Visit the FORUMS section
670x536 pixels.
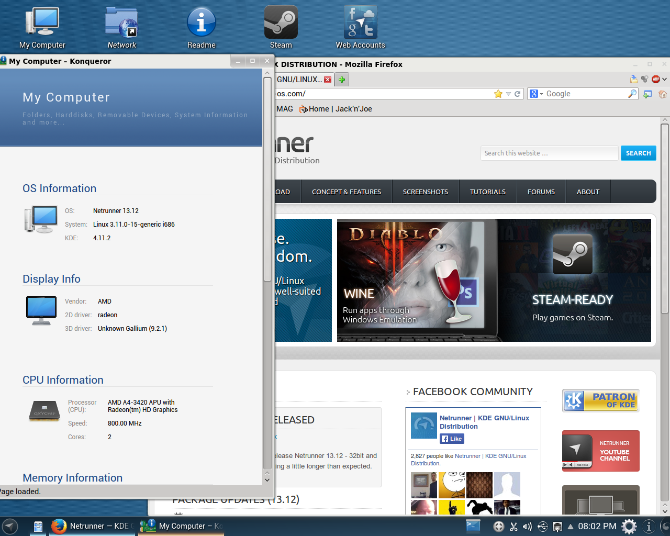pyautogui.click(x=541, y=192)
